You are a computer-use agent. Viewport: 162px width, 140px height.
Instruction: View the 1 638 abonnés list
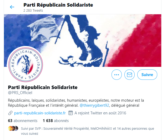pyautogui.click(x=56, y=121)
